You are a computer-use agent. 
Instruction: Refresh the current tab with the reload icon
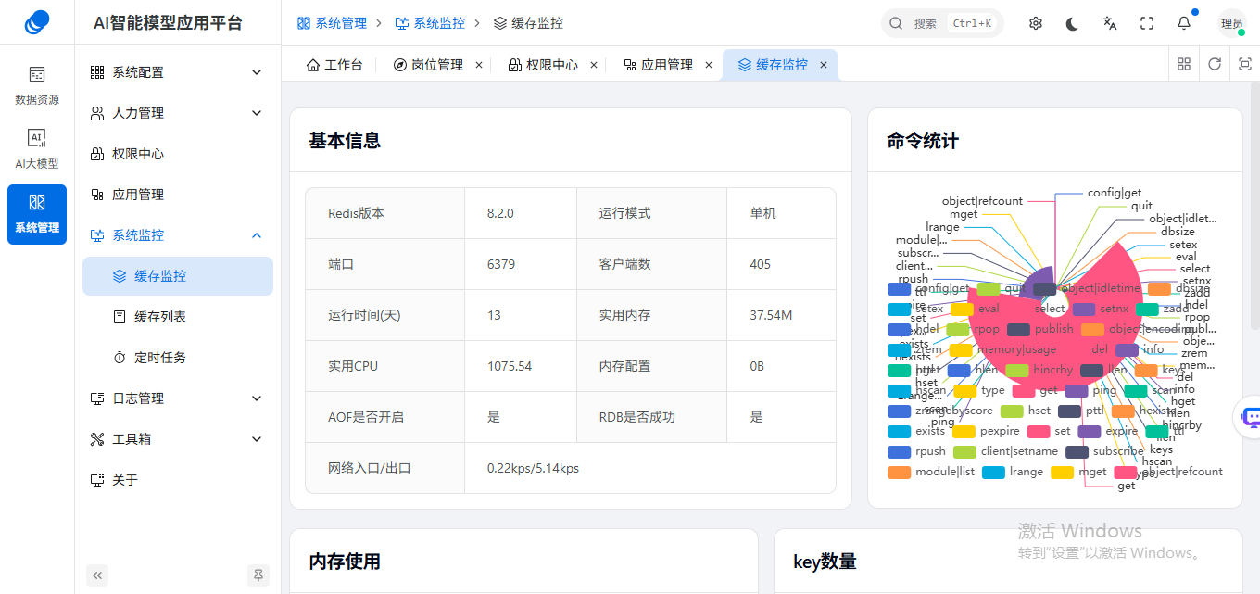(1215, 64)
